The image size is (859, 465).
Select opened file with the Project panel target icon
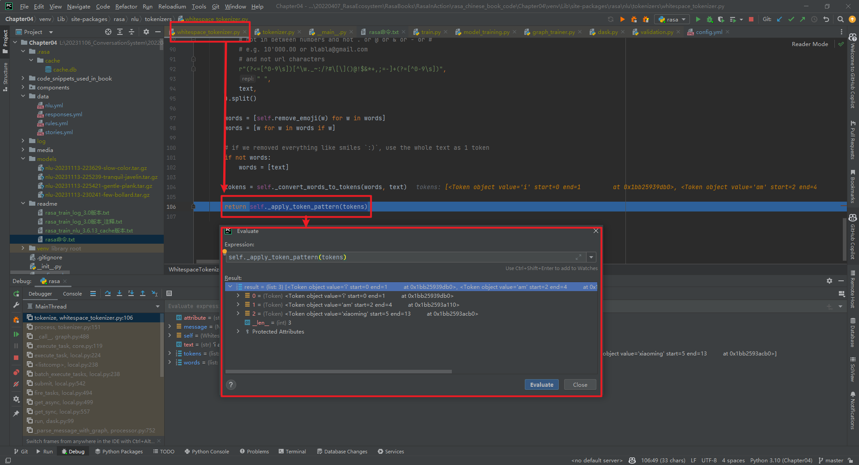[x=108, y=32]
